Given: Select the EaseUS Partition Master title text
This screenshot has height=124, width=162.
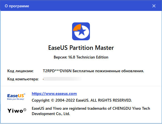Looking at the screenshot, I should (81, 48).
